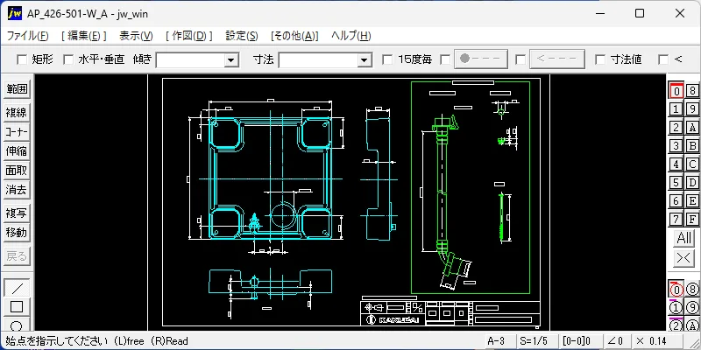This screenshot has height=350, width=701.
Task: Click the コーナー corner tool
Action: click(x=17, y=132)
